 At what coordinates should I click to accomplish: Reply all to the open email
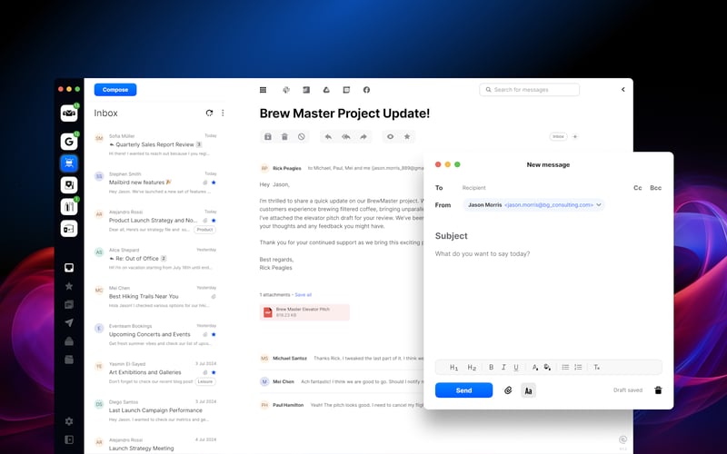click(x=346, y=137)
